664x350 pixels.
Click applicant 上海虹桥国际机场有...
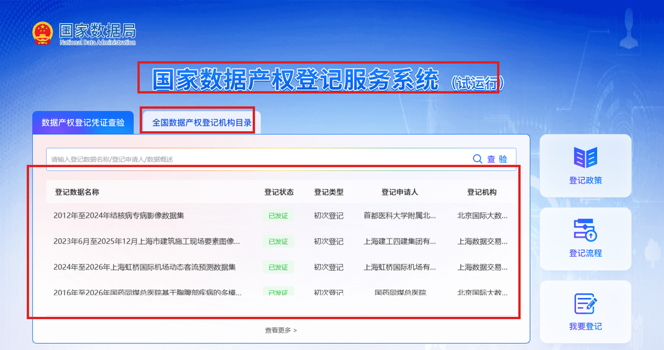click(400, 267)
